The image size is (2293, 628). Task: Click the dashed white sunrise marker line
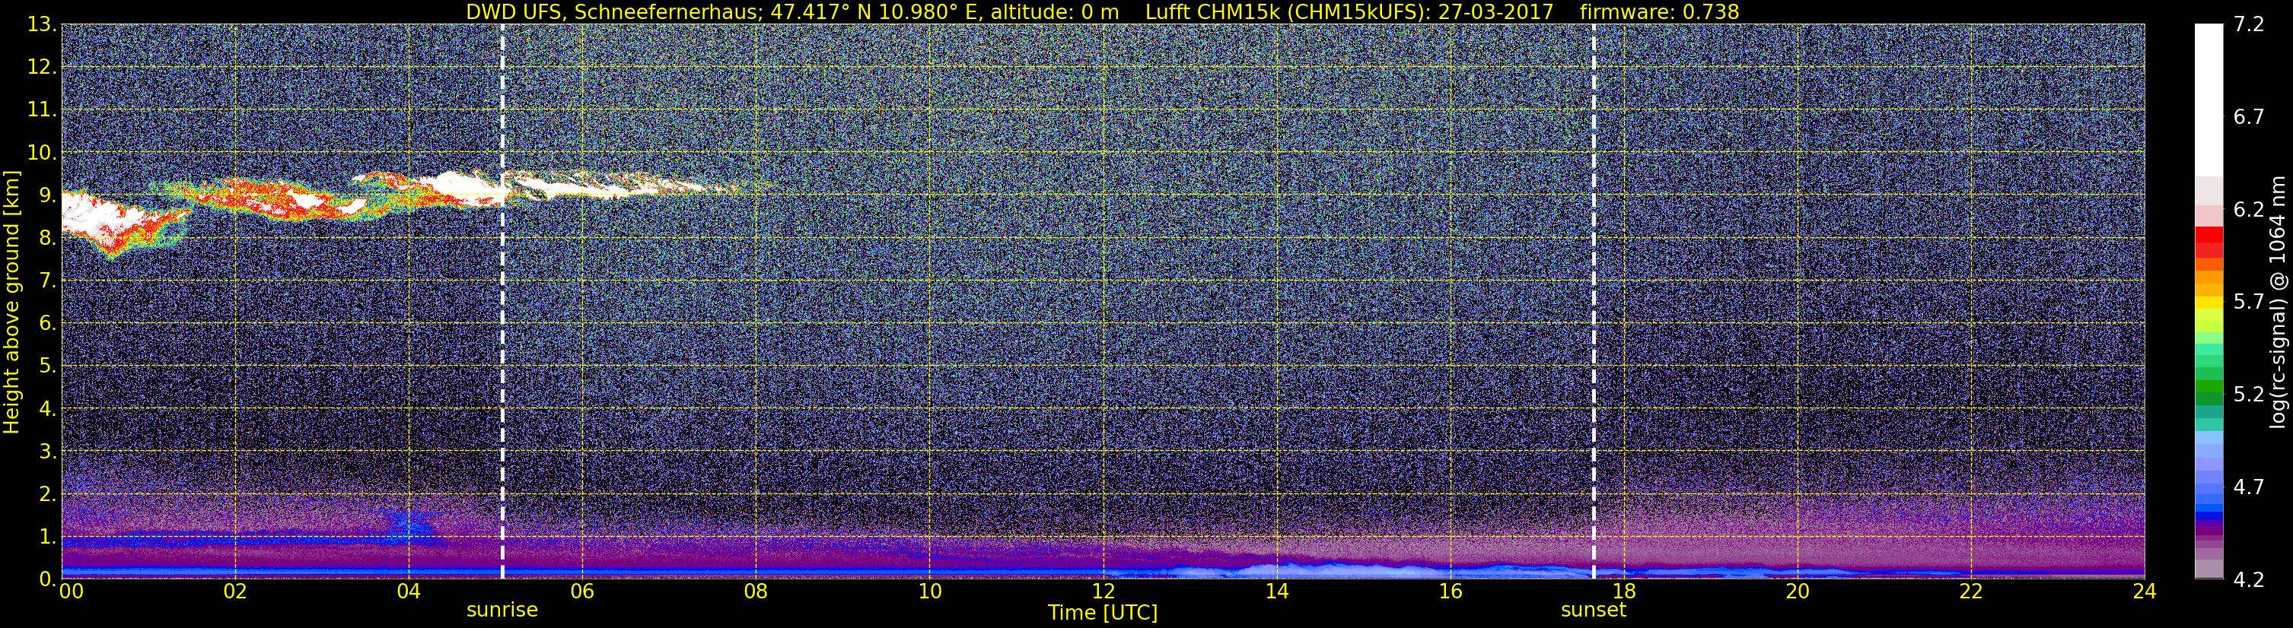502,302
